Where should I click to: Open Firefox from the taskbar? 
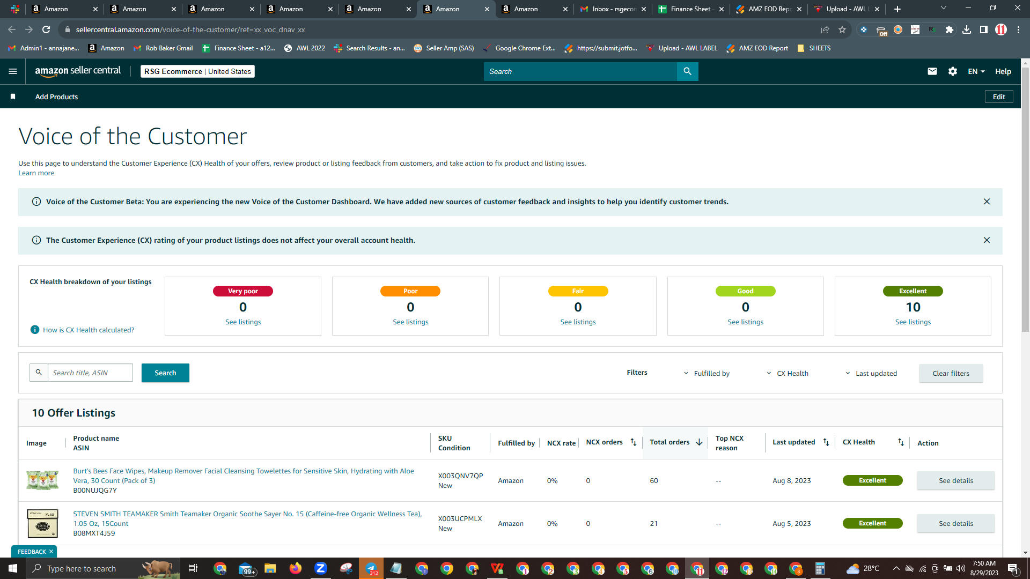pos(296,568)
